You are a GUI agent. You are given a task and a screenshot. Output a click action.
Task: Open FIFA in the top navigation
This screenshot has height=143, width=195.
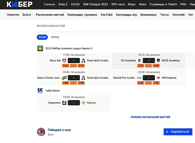click(183, 4)
